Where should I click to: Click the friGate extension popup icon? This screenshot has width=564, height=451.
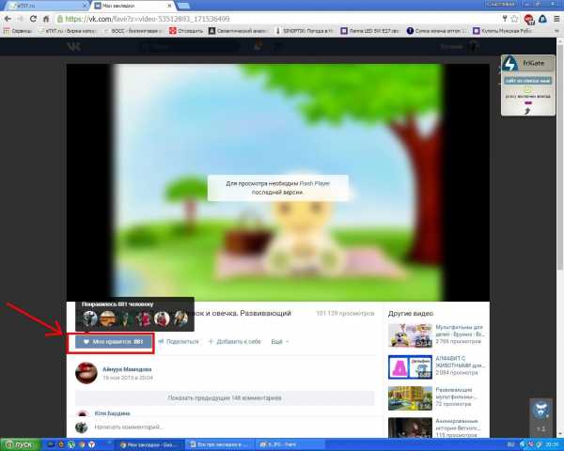[509, 64]
